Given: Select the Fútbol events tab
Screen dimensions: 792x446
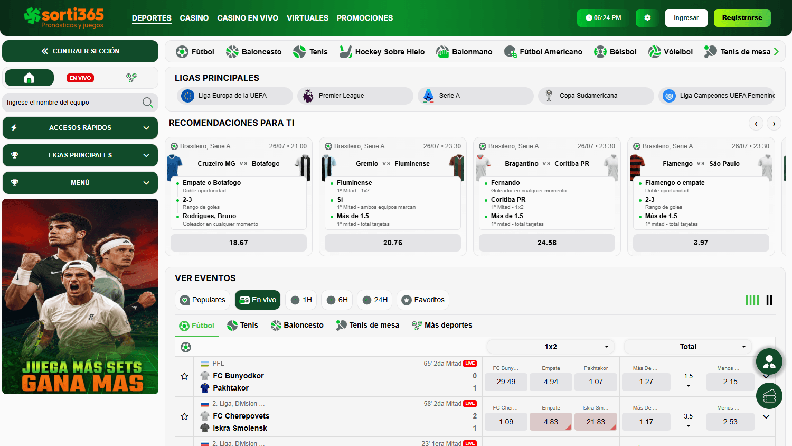Looking at the screenshot, I should 196,326.
